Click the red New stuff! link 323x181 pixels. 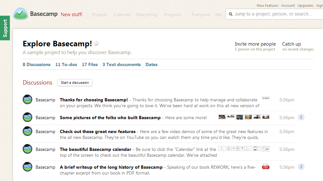click(x=71, y=15)
